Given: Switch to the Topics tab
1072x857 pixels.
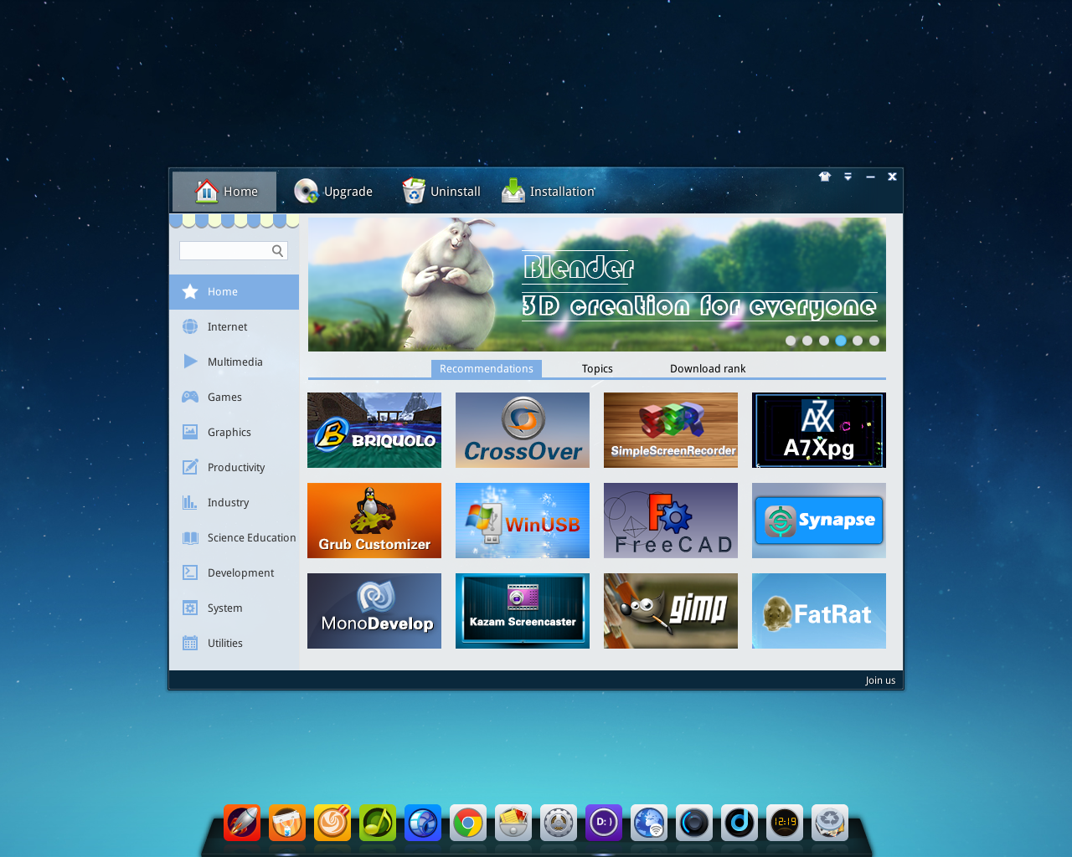Looking at the screenshot, I should (x=597, y=369).
